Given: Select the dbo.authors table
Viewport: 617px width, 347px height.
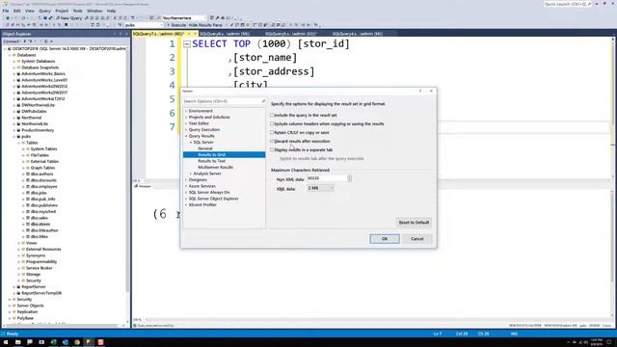Looking at the screenshot, I should pos(41,173).
